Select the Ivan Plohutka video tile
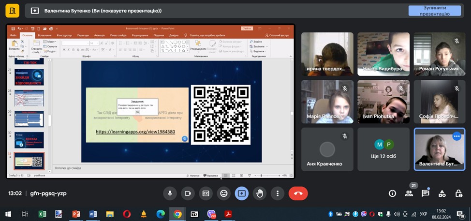This screenshot has height=221, width=471. point(383,102)
